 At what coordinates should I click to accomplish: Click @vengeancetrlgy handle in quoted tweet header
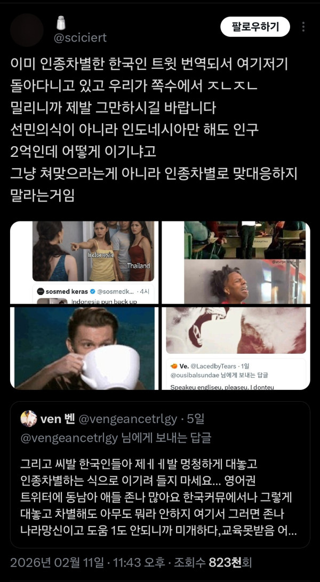point(127,419)
